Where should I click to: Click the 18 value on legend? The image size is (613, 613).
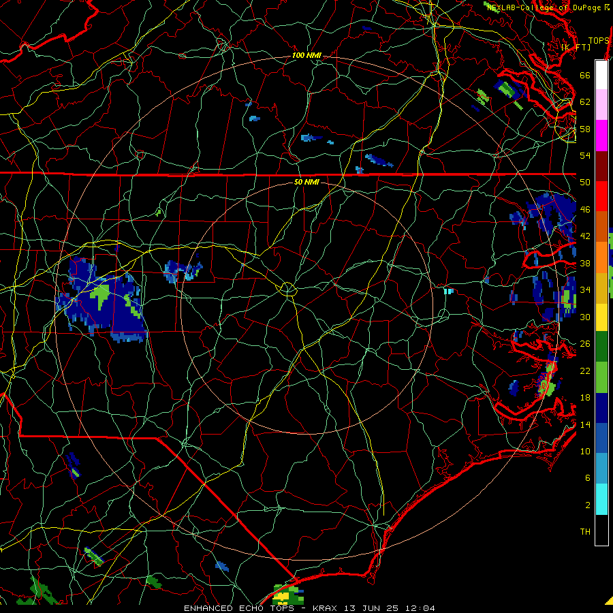coord(585,398)
